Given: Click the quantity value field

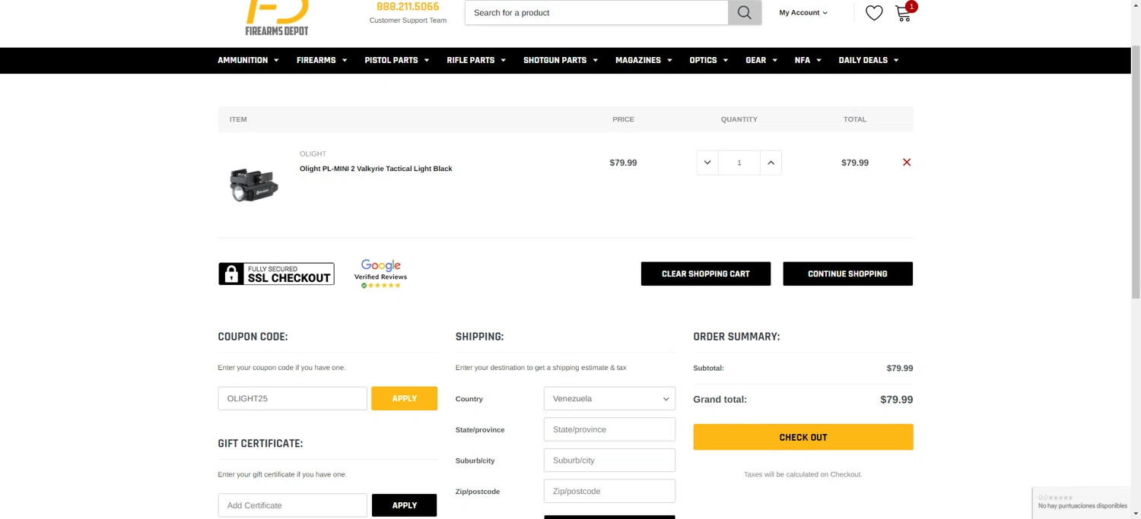Looking at the screenshot, I should 739,163.
